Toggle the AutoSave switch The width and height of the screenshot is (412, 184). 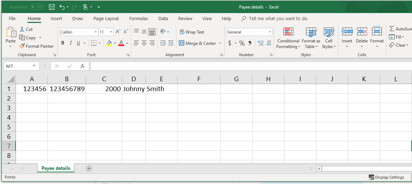click(36, 7)
